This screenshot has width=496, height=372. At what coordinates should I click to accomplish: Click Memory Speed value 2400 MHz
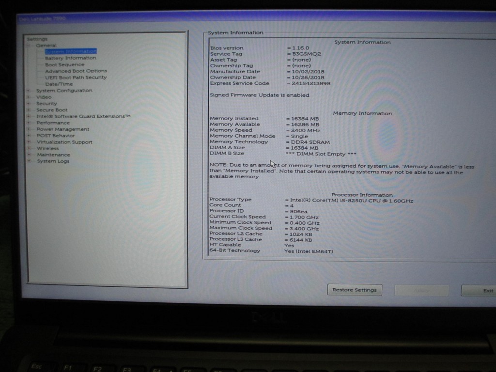[305, 130]
